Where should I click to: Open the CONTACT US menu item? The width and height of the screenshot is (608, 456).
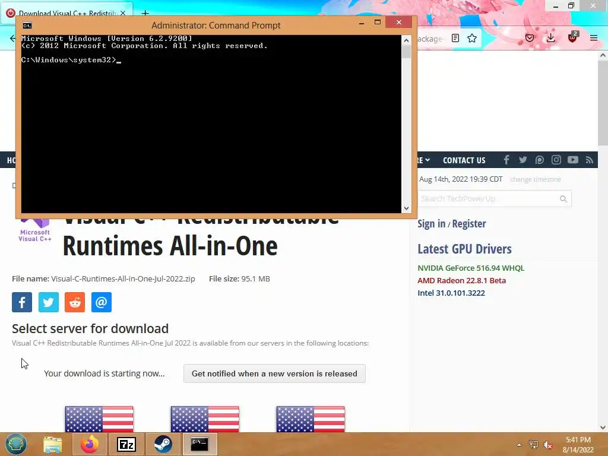pos(464,160)
